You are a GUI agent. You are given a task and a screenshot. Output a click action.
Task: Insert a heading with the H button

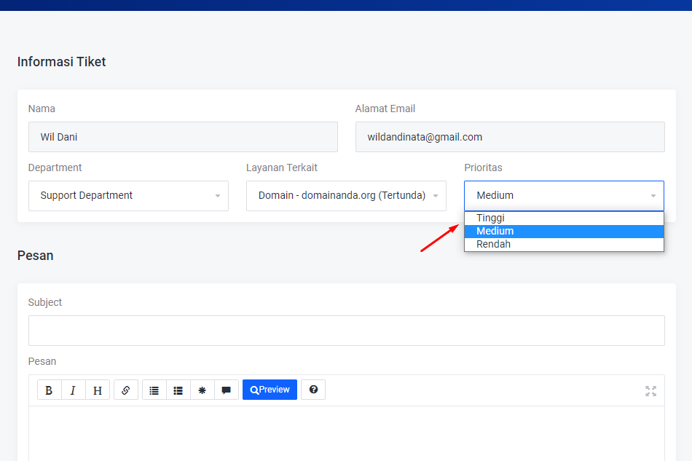point(97,390)
